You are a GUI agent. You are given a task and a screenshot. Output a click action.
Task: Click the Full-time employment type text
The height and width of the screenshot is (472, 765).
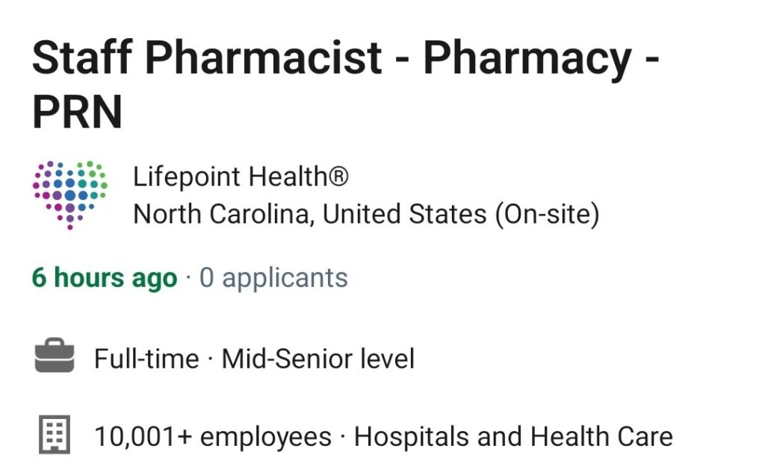tap(146, 359)
